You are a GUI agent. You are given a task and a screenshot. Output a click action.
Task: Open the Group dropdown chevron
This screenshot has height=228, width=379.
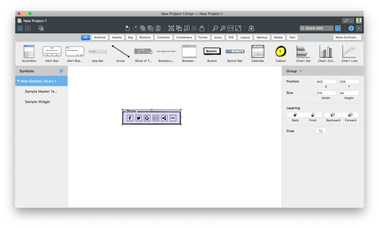click(301, 71)
